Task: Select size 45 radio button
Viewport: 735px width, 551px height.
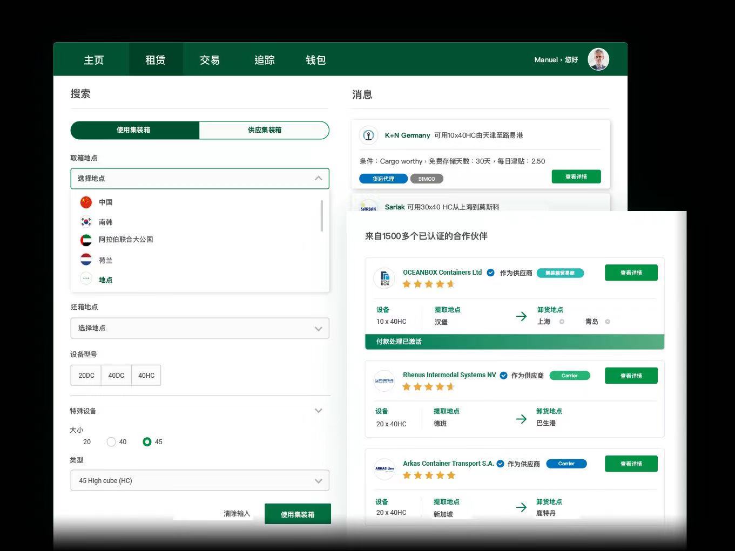Action: point(147,441)
